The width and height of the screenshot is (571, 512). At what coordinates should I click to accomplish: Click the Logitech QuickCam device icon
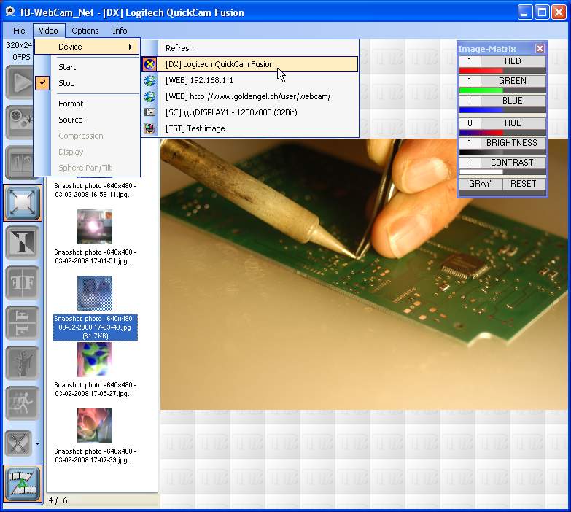click(149, 64)
